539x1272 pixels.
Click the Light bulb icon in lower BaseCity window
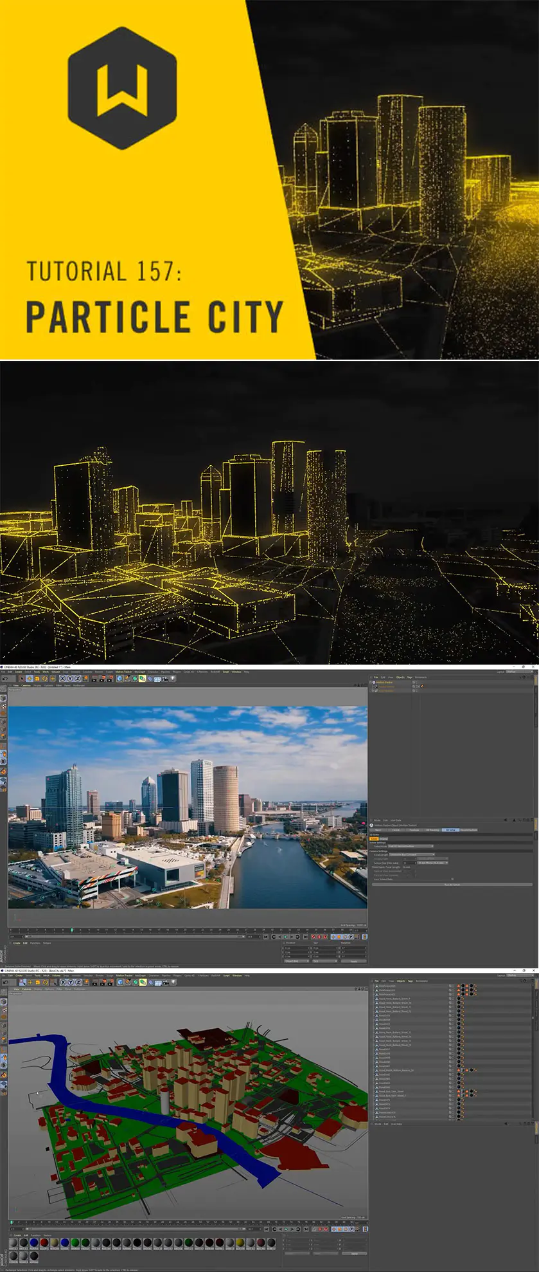click(x=173, y=982)
